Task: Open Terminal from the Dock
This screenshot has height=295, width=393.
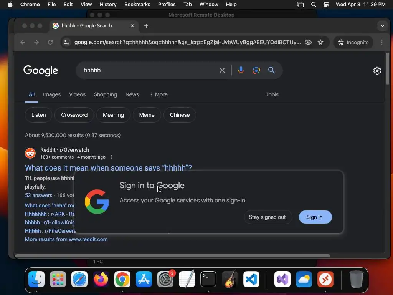Action: [208, 279]
